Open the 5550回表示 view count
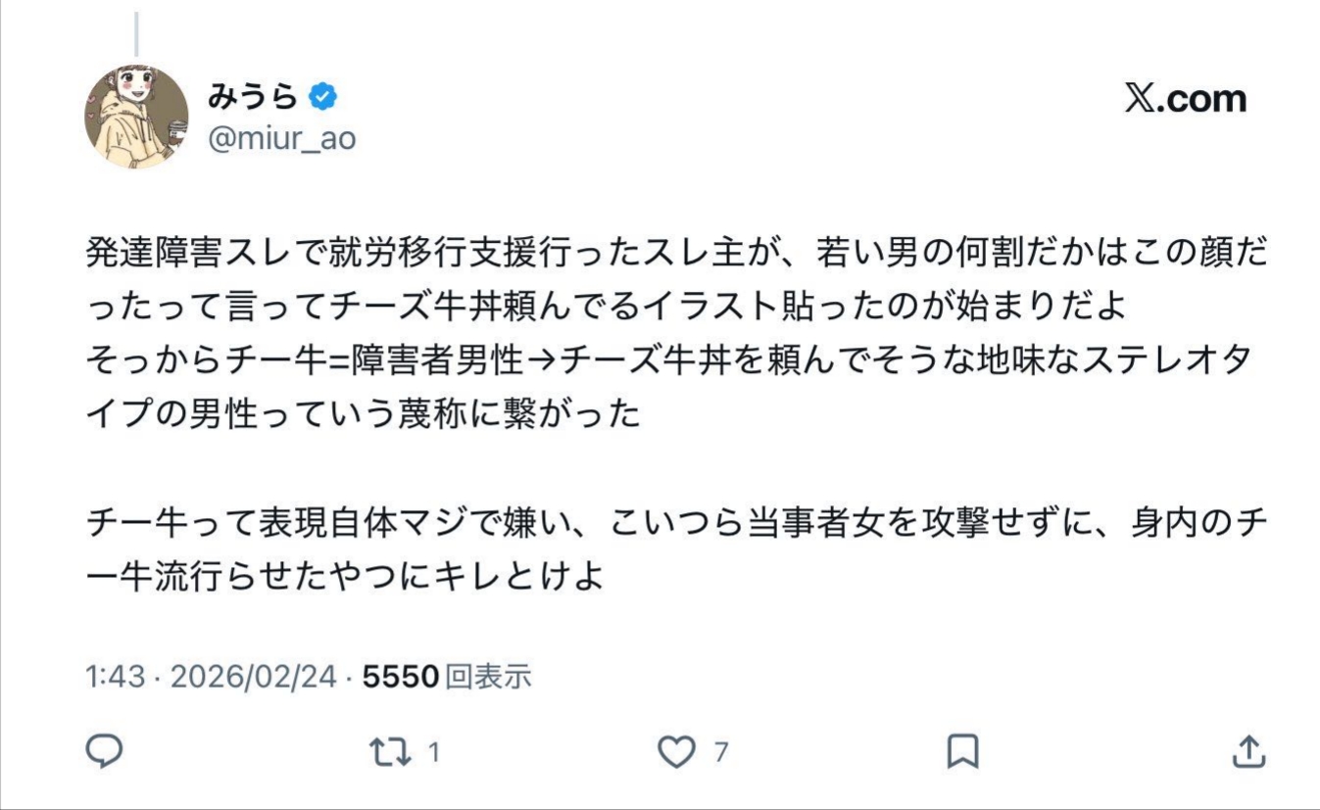This screenshot has height=810, width=1320. tap(447, 677)
